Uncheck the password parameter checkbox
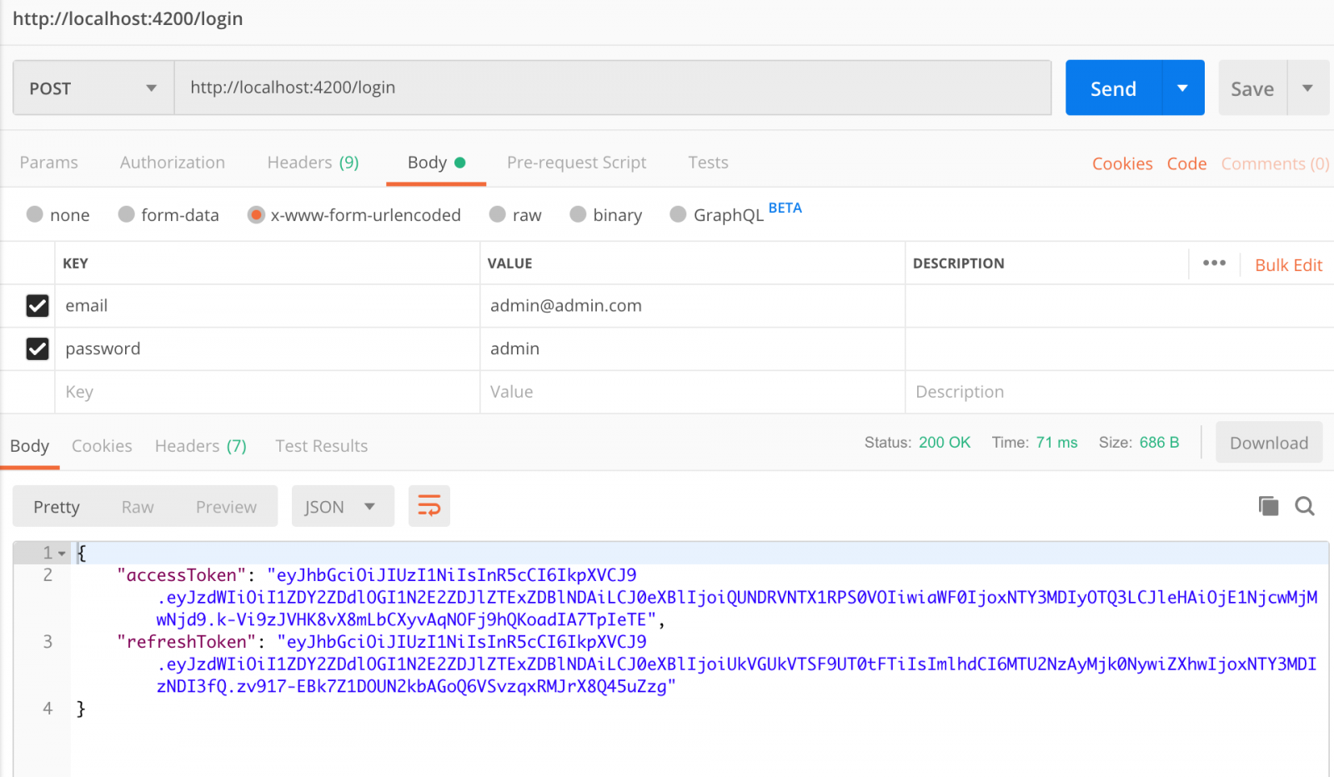 [x=38, y=348]
